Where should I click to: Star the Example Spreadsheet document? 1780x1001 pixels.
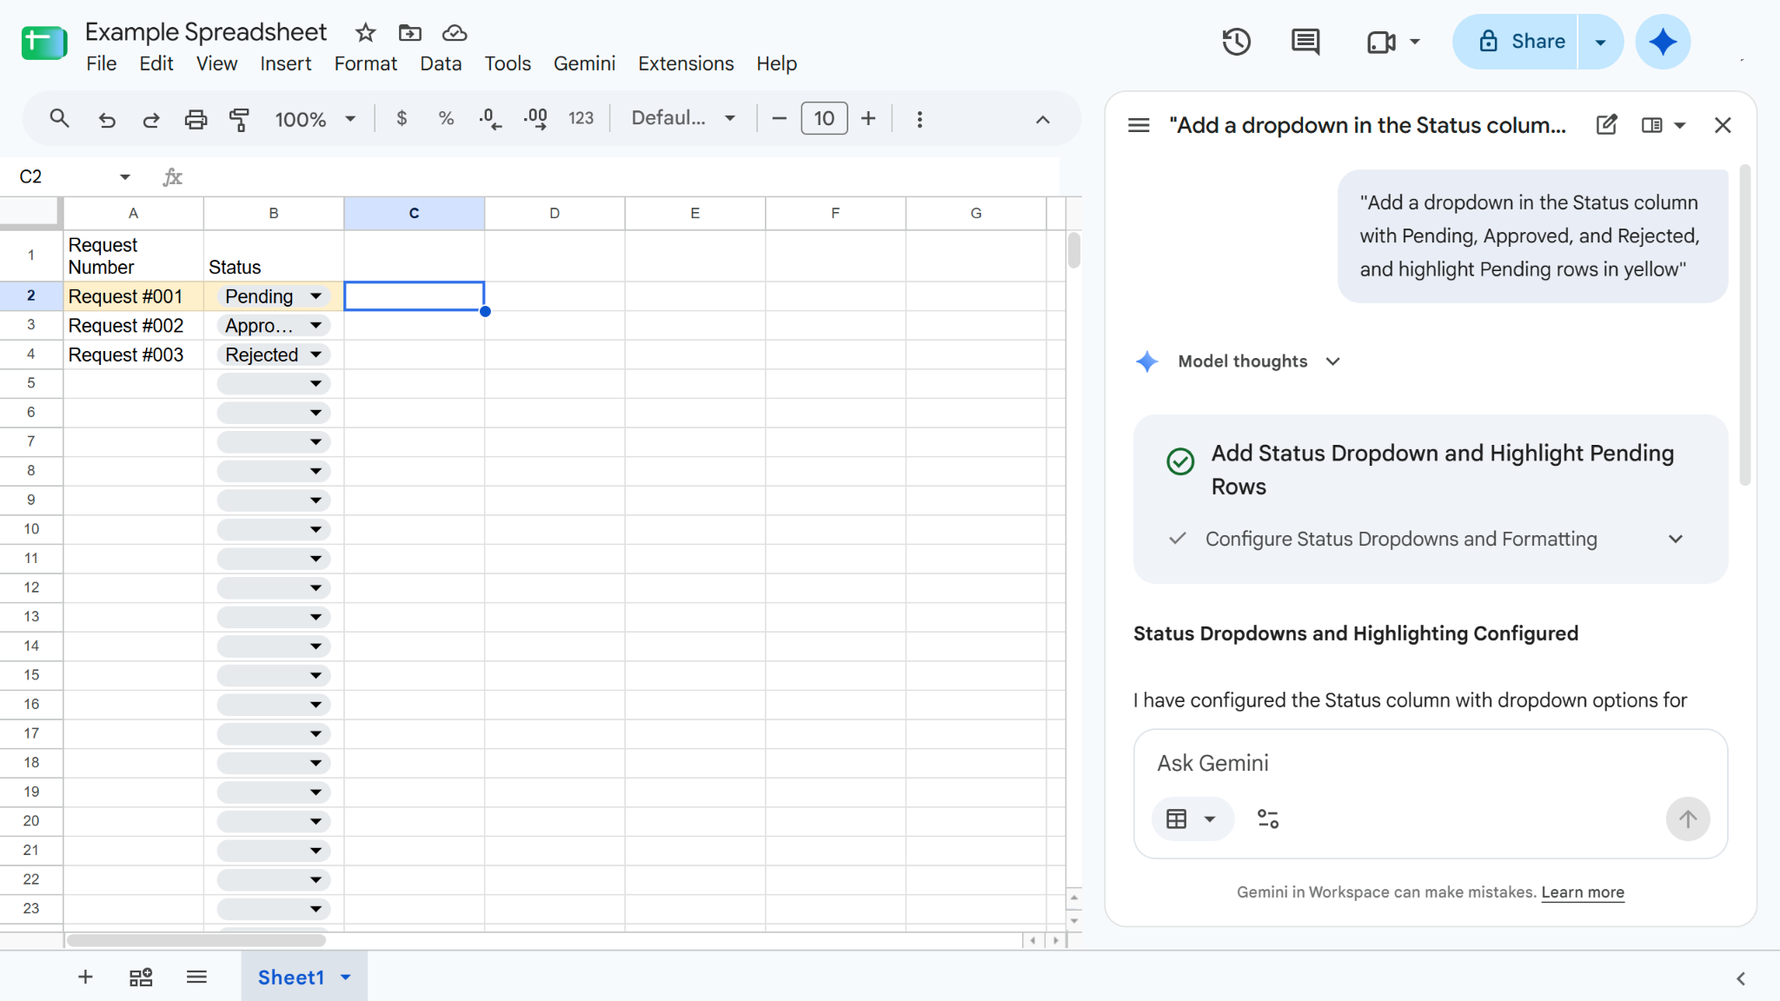tap(365, 33)
